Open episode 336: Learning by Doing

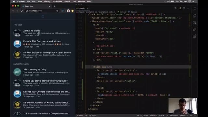[35, 69]
